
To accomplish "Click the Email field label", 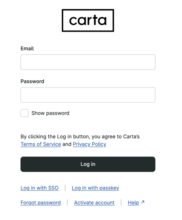I will (27, 48).
